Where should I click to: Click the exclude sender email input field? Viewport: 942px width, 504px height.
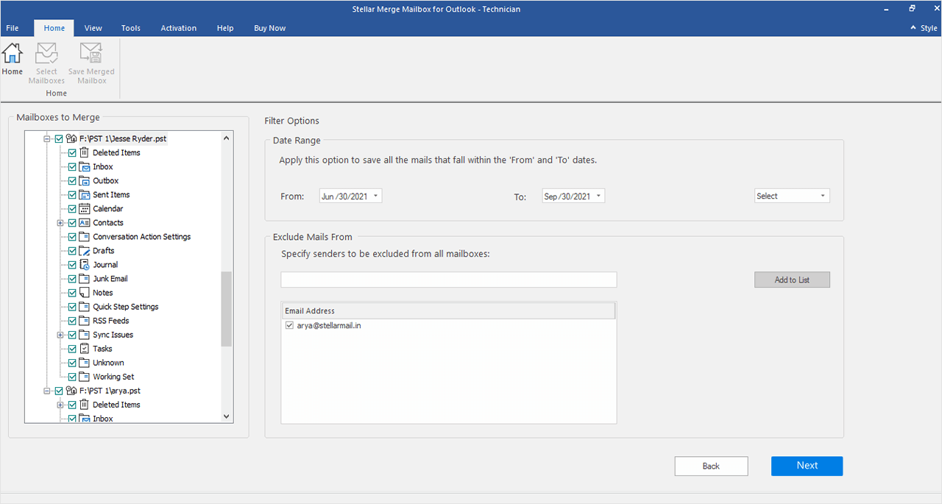(x=449, y=280)
